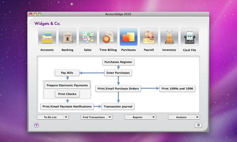Open the Purchases Register
Viewport: 237px width, 142px height.
(x=118, y=62)
